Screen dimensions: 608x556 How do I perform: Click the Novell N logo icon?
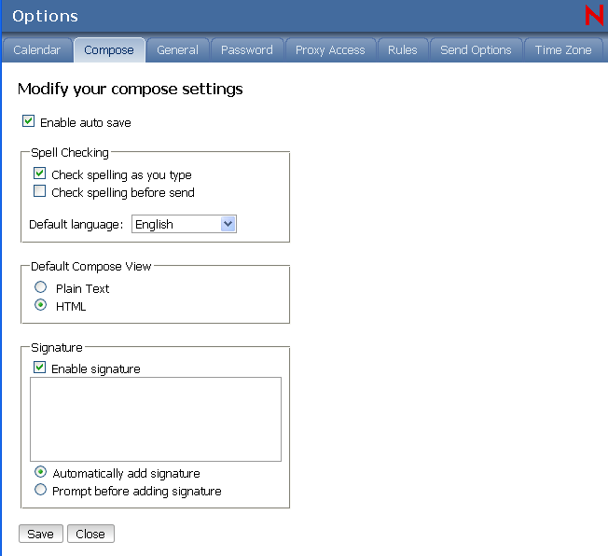pyautogui.click(x=594, y=16)
